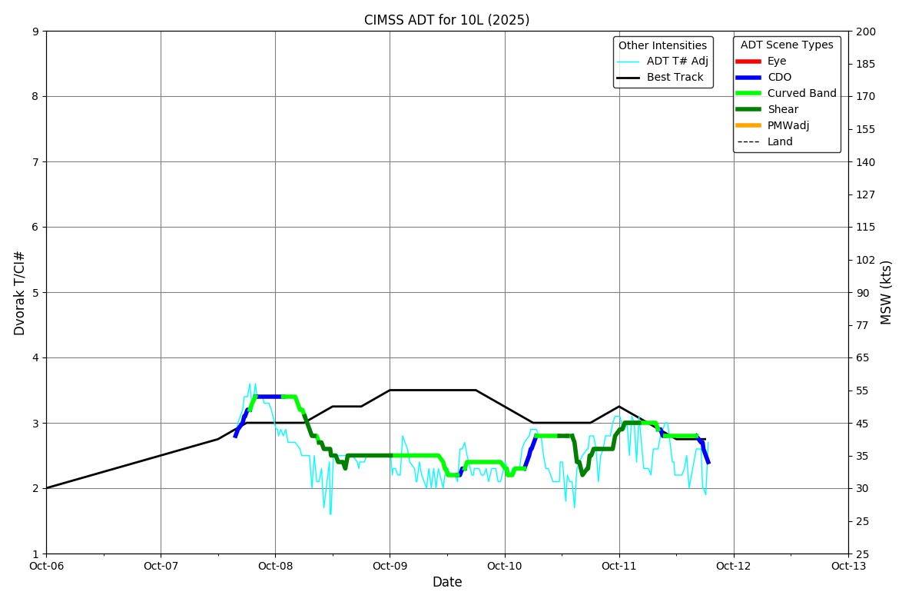Click the "Date" x-axis label
The width and height of the screenshot is (922, 615).
[x=447, y=582]
